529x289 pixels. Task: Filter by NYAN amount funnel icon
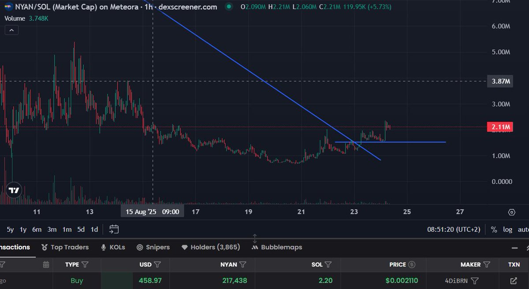(x=243, y=265)
